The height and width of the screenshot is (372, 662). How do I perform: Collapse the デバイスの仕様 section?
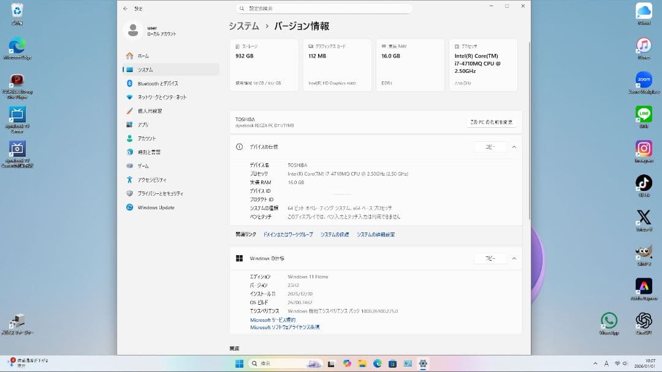tap(514, 147)
